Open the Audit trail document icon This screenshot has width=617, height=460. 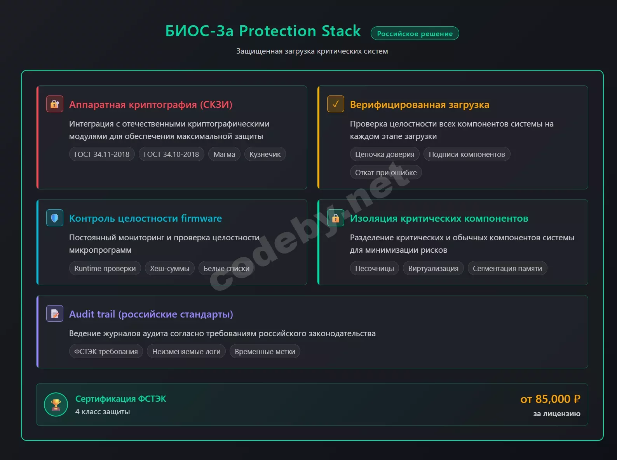point(54,313)
